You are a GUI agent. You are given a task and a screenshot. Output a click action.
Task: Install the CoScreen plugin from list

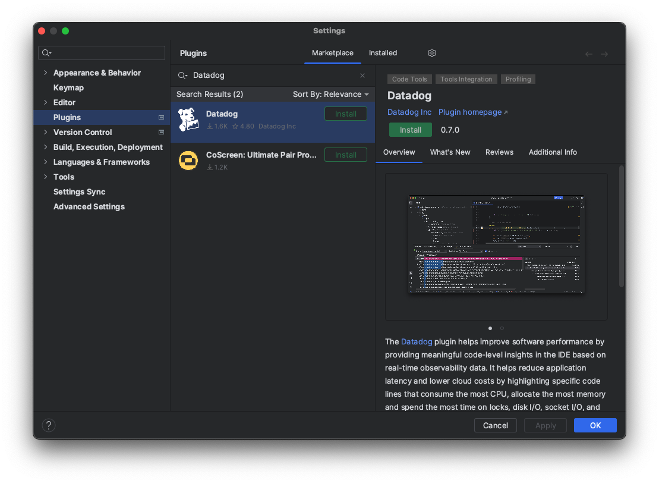(345, 155)
